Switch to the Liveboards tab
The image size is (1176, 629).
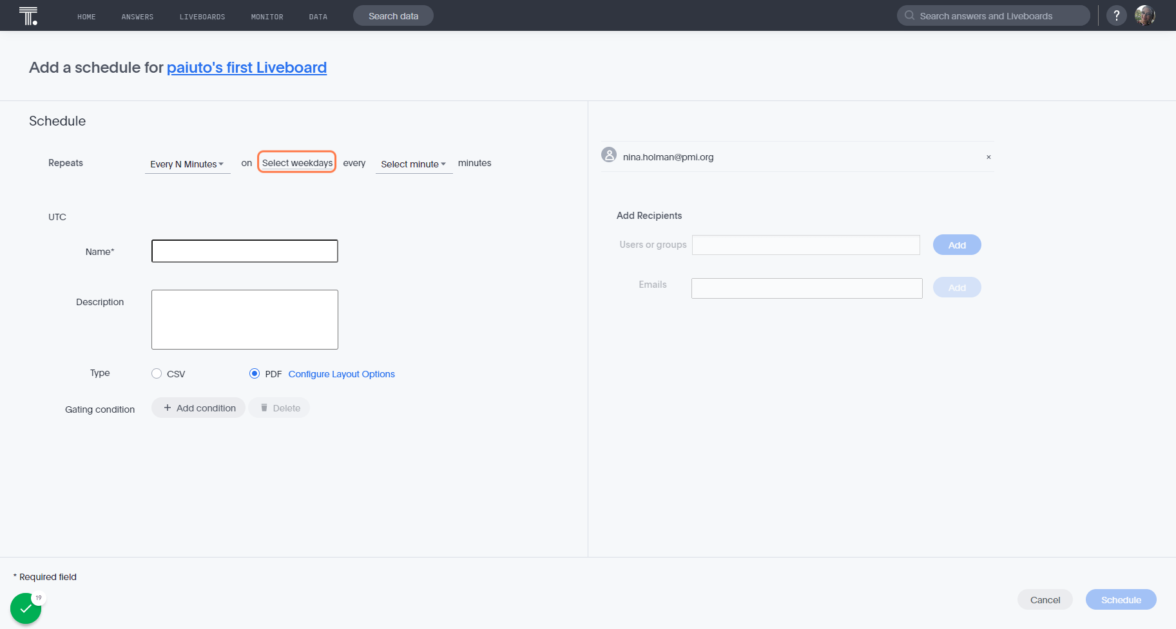coord(202,17)
